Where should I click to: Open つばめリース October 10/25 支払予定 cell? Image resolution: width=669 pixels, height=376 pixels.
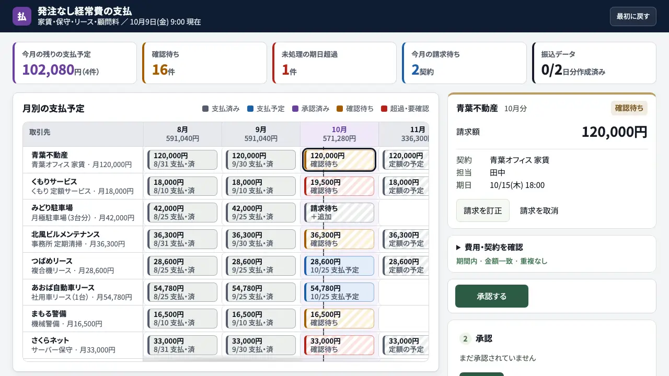pos(339,266)
